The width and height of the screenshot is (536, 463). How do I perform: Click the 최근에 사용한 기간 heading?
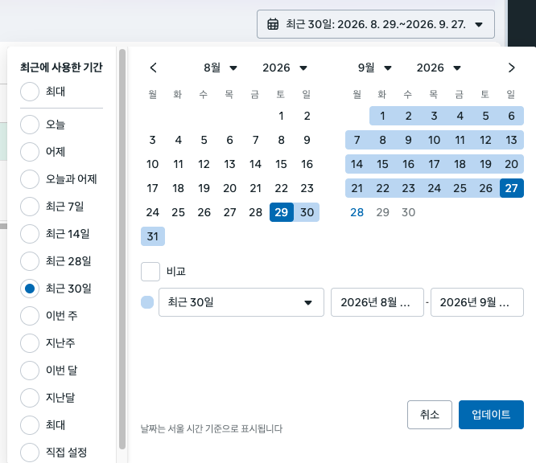pyautogui.click(x=61, y=68)
